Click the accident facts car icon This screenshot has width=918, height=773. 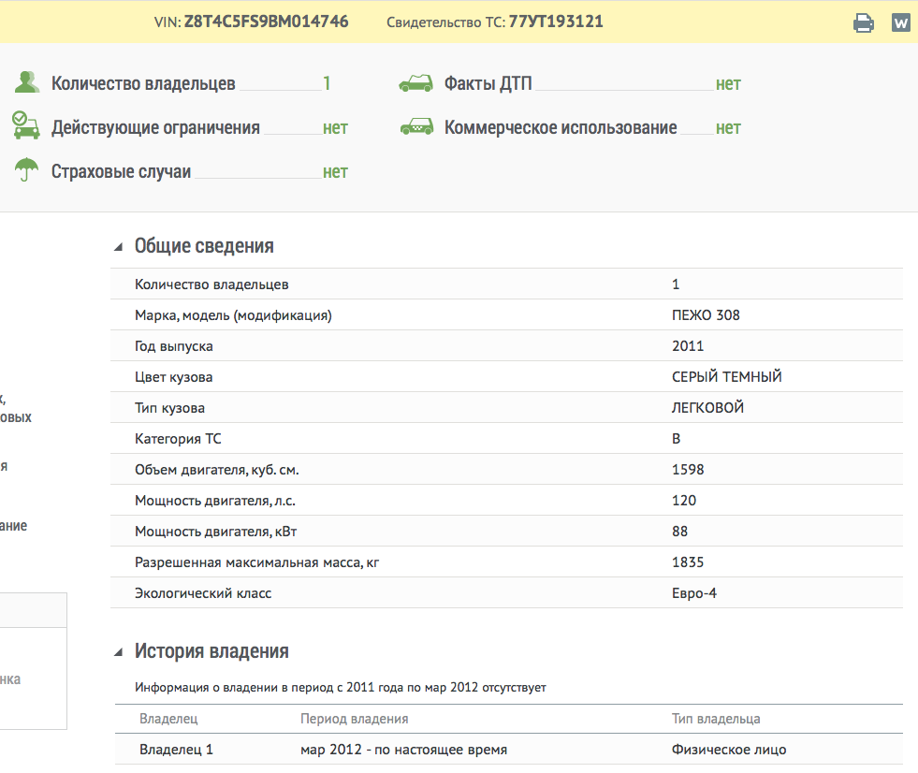coord(415,83)
